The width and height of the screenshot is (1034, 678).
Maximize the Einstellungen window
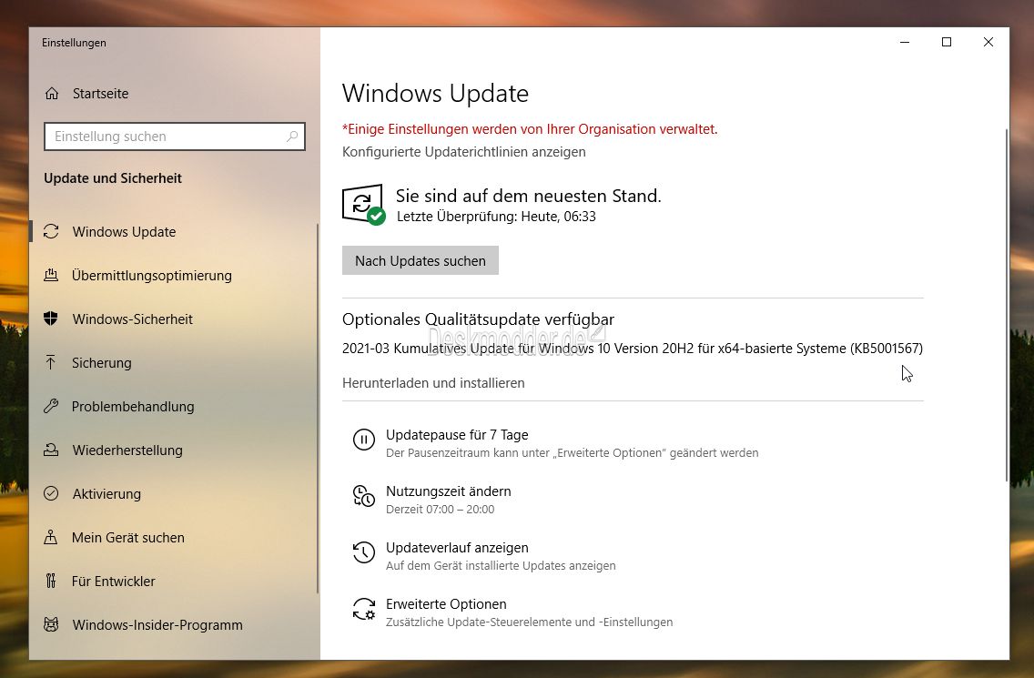[x=947, y=42]
